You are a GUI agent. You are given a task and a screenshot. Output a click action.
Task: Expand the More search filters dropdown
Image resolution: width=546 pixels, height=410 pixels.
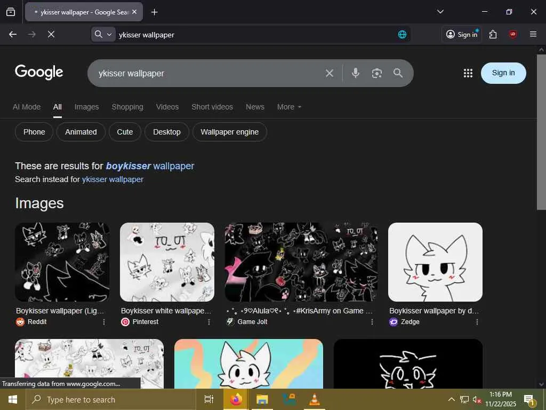pyautogui.click(x=289, y=107)
